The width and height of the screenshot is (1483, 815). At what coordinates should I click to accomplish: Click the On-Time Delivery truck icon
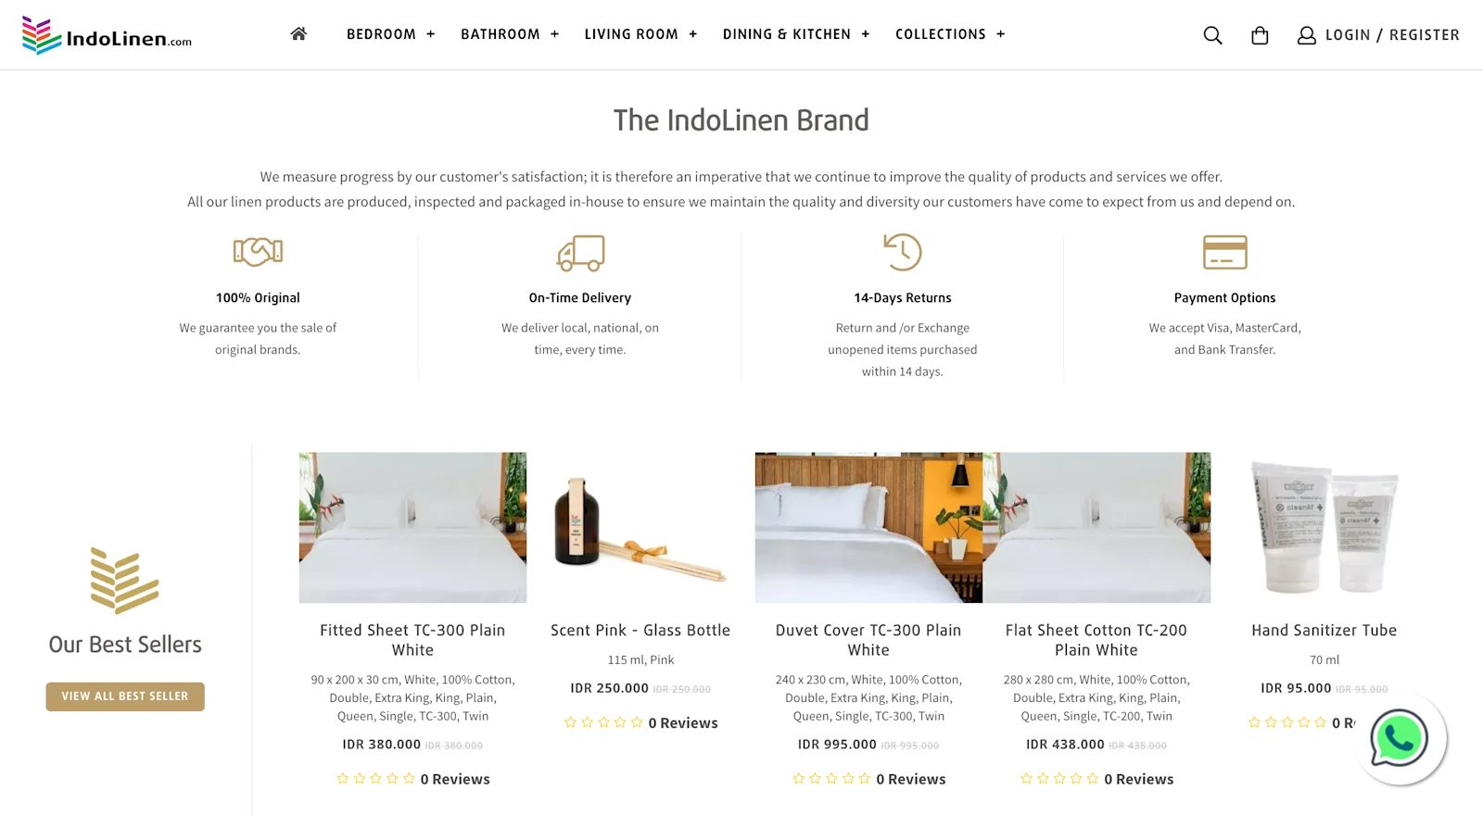(579, 252)
